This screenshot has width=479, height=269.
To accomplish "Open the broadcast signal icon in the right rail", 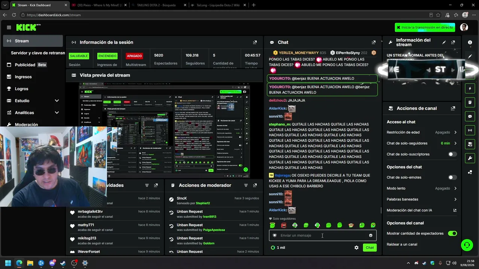I will [x=470, y=130].
